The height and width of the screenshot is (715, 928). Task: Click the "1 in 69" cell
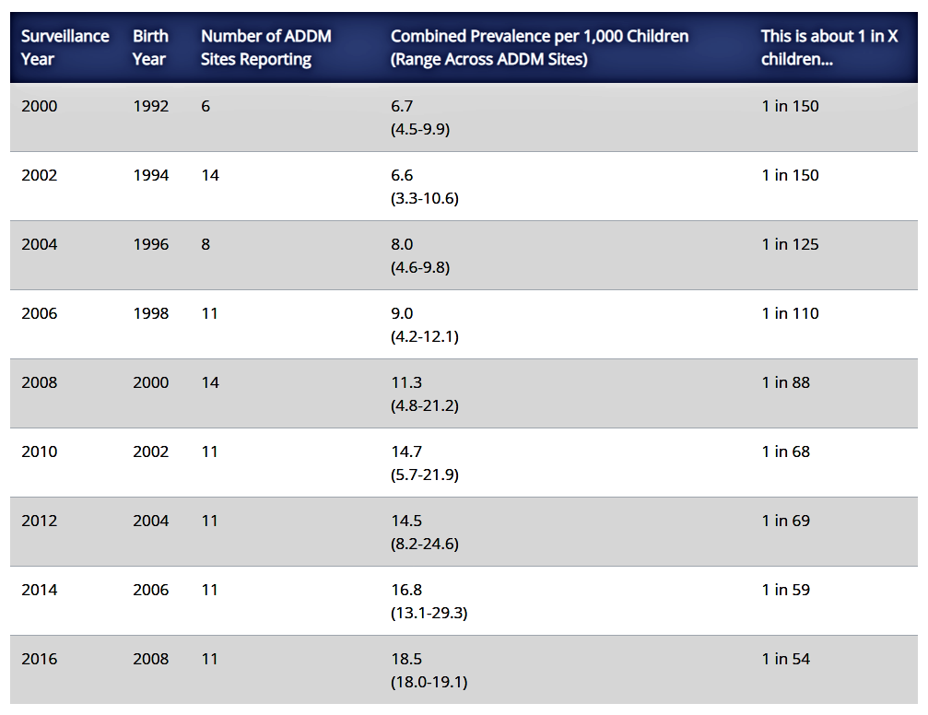pos(785,521)
